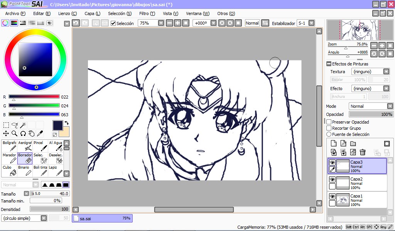Enable Preservar Opacidad checkbox
This screenshot has width=395, height=231.
click(x=329, y=122)
